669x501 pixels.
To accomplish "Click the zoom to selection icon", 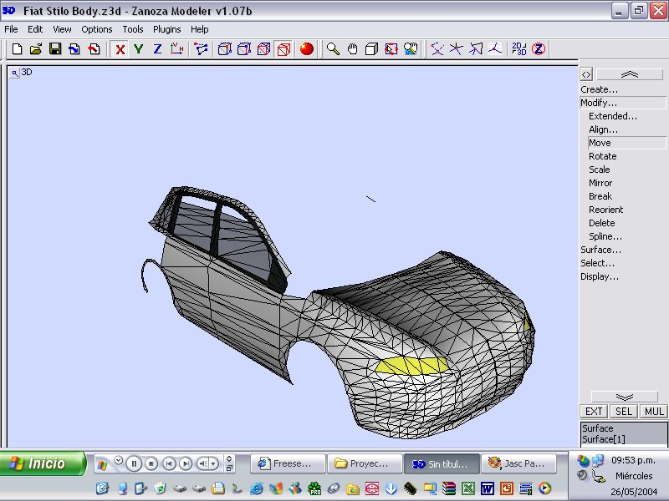I will click(391, 49).
